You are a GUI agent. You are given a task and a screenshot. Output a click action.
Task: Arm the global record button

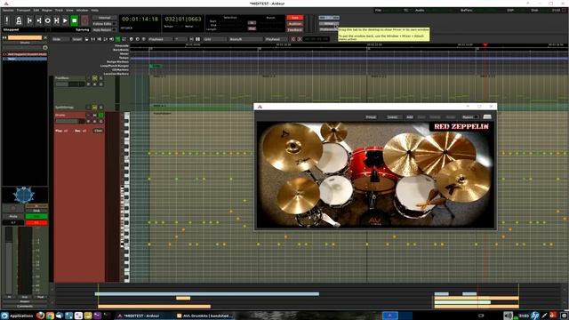(84, 20)
